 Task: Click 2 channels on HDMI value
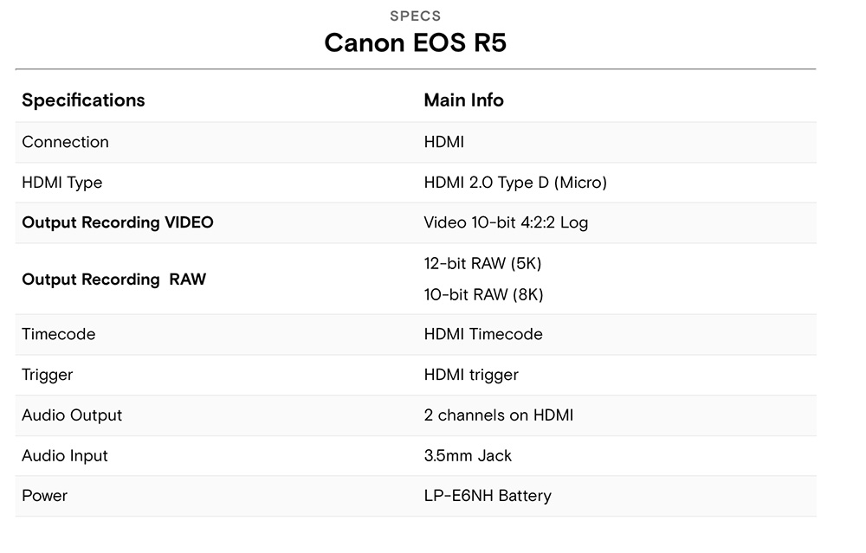[x=499, y=415]
